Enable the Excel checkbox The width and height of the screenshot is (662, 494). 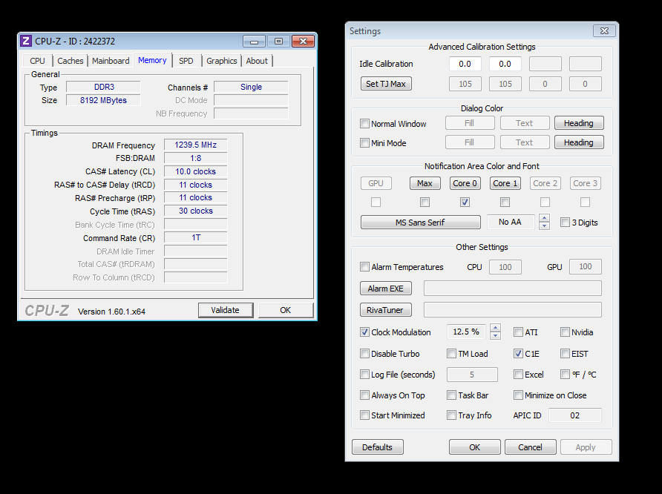(x=518, y=374)
